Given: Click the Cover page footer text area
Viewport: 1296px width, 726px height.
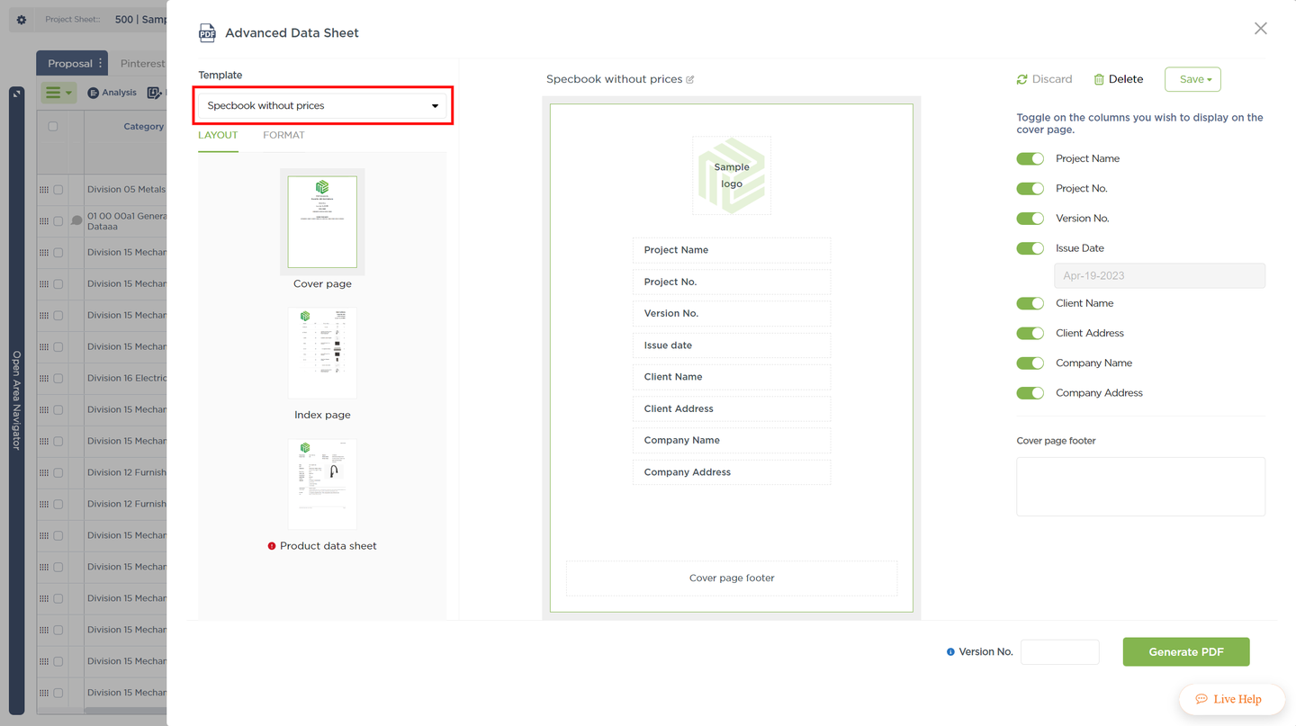Looking at the screenshot, I should [1141, 487].
